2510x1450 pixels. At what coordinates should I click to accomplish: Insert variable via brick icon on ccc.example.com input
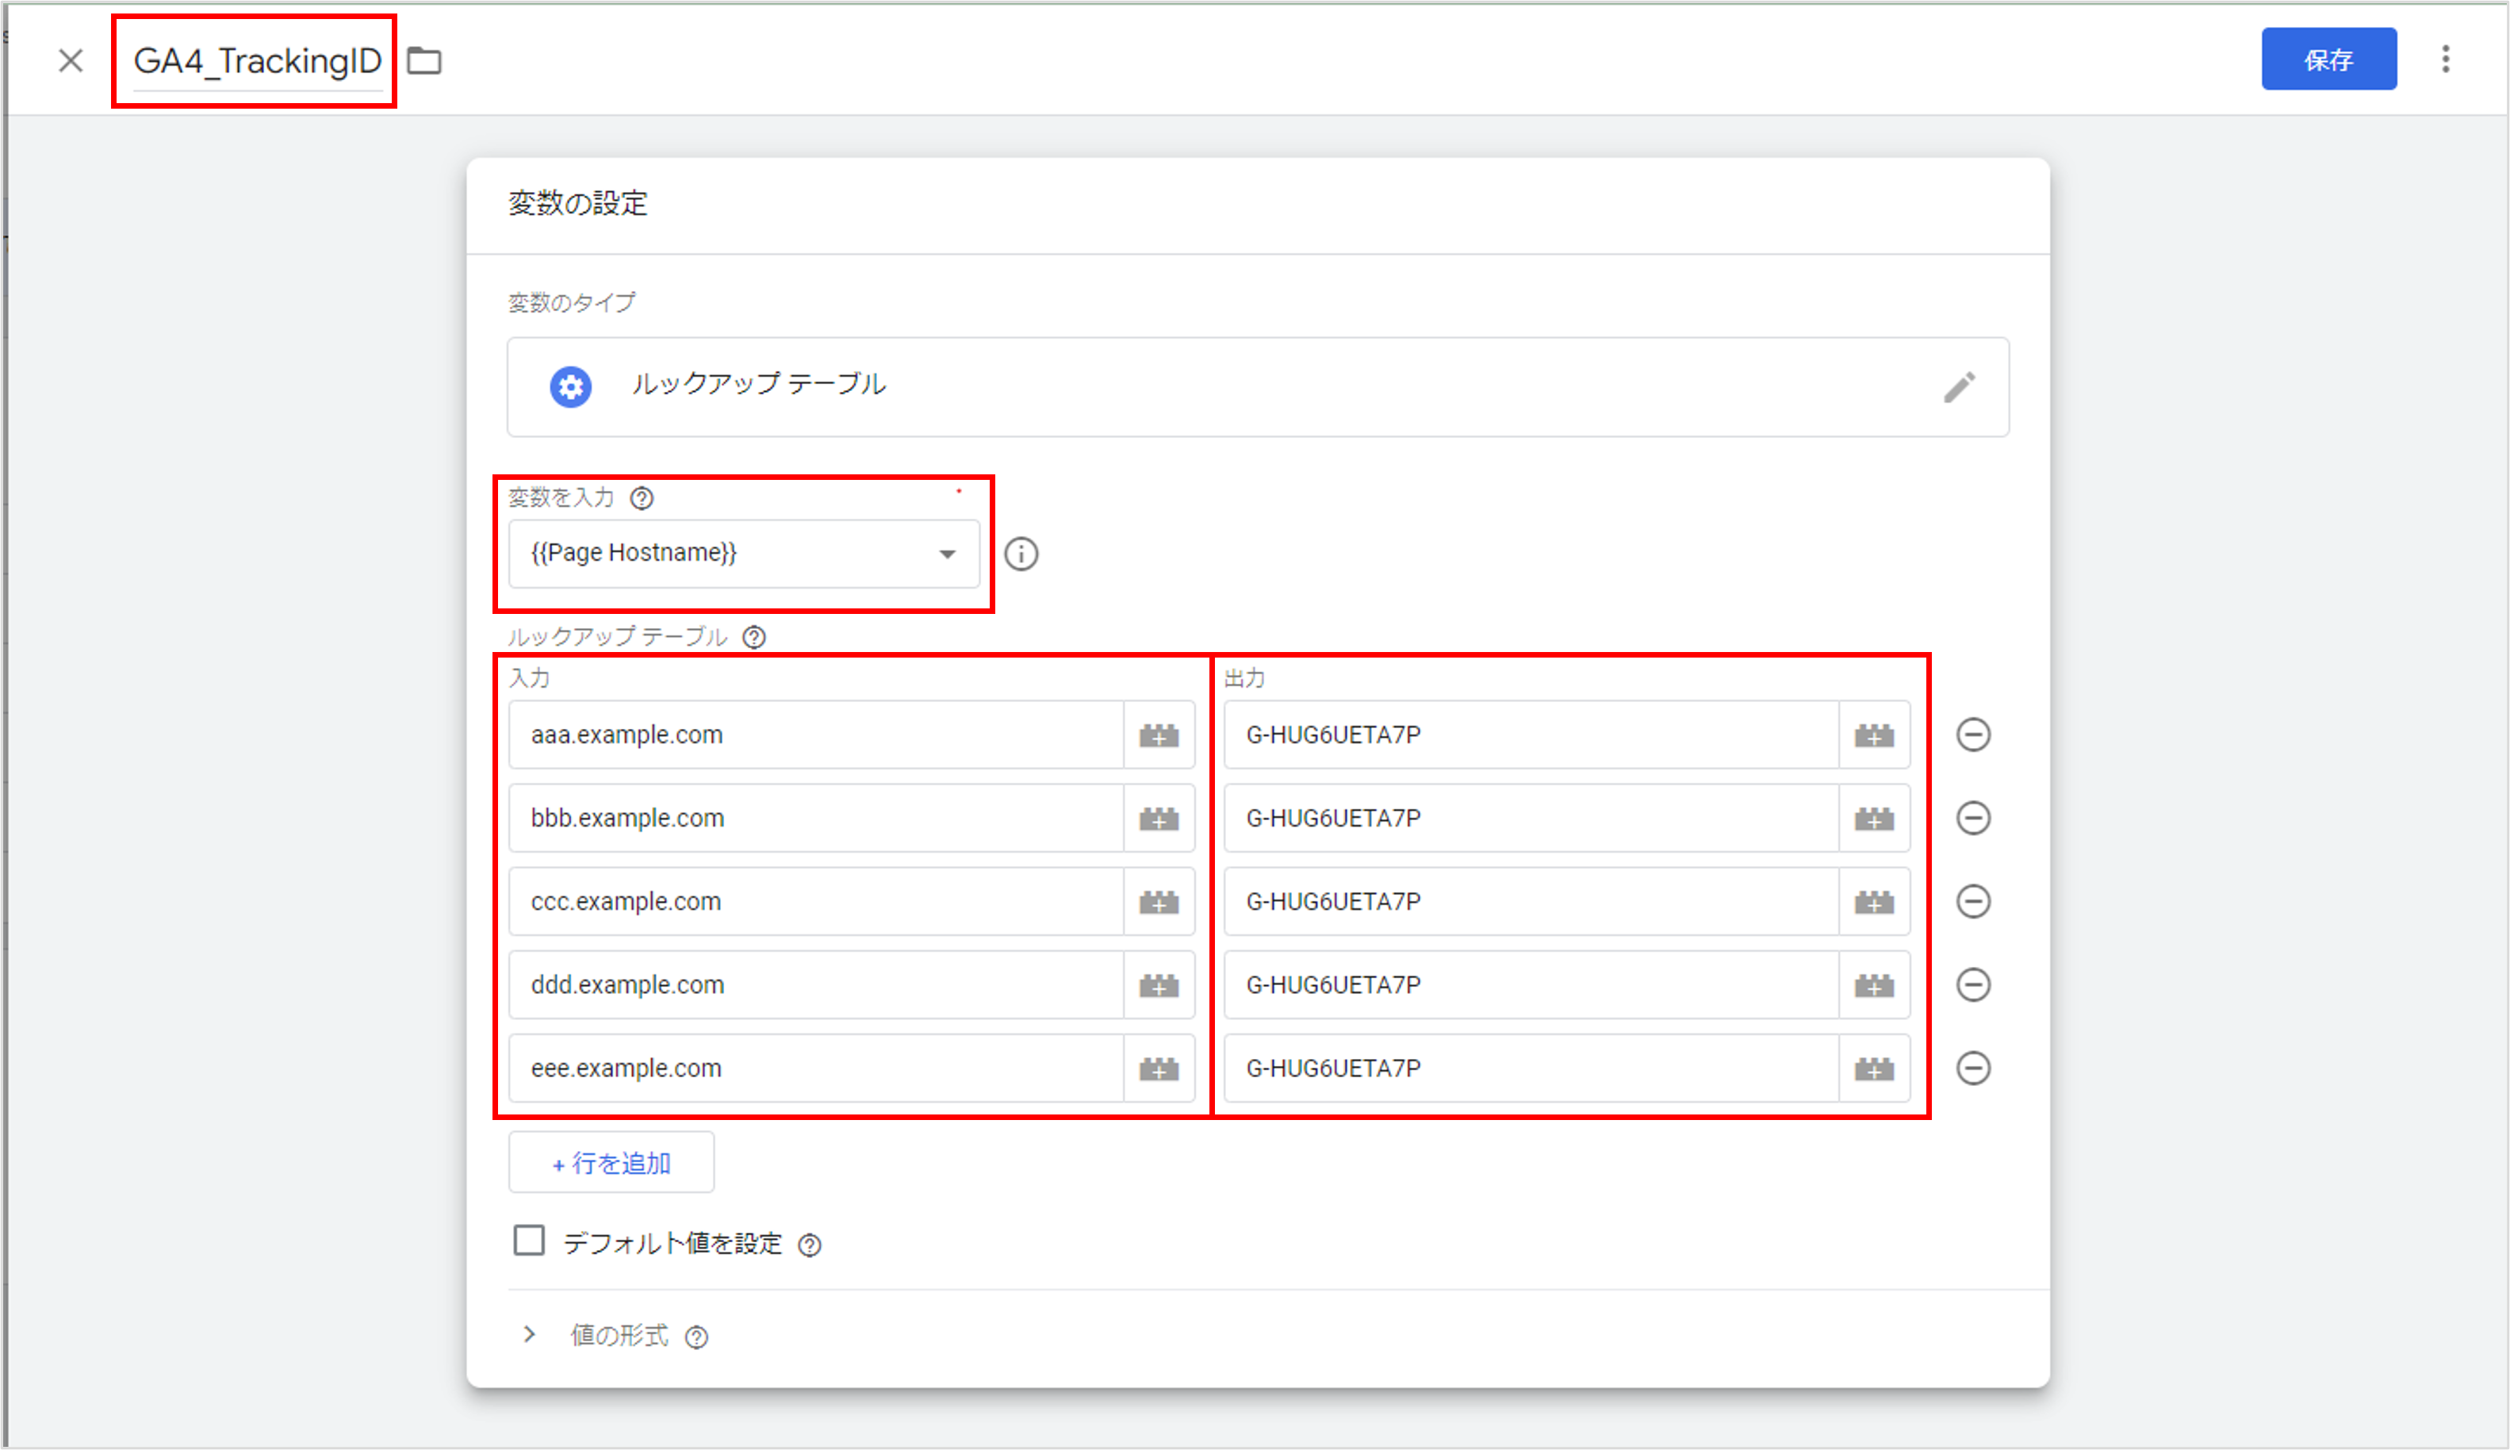pos(1159,901)
